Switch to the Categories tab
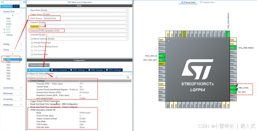The height and width of the screenshot is (131, 257). click(x=6, y=6)
